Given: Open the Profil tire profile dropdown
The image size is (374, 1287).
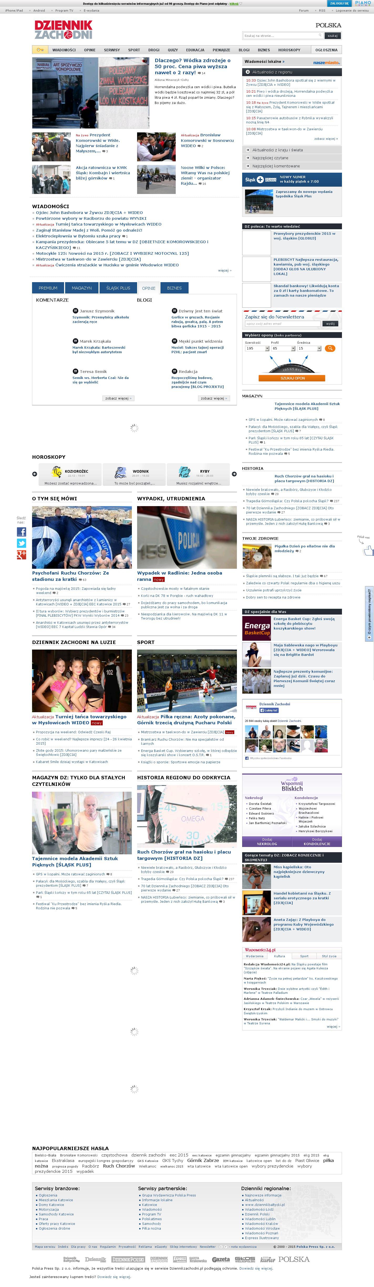Looking at the screenshot, I should tap(283, 349).
